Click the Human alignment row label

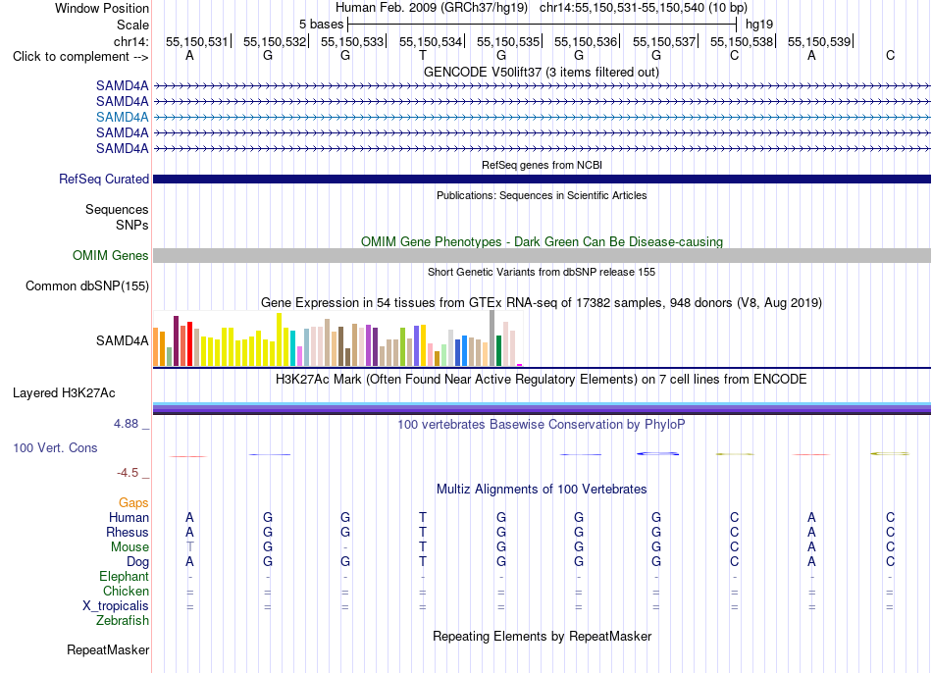pyautogui.click(x=129, y=517)
